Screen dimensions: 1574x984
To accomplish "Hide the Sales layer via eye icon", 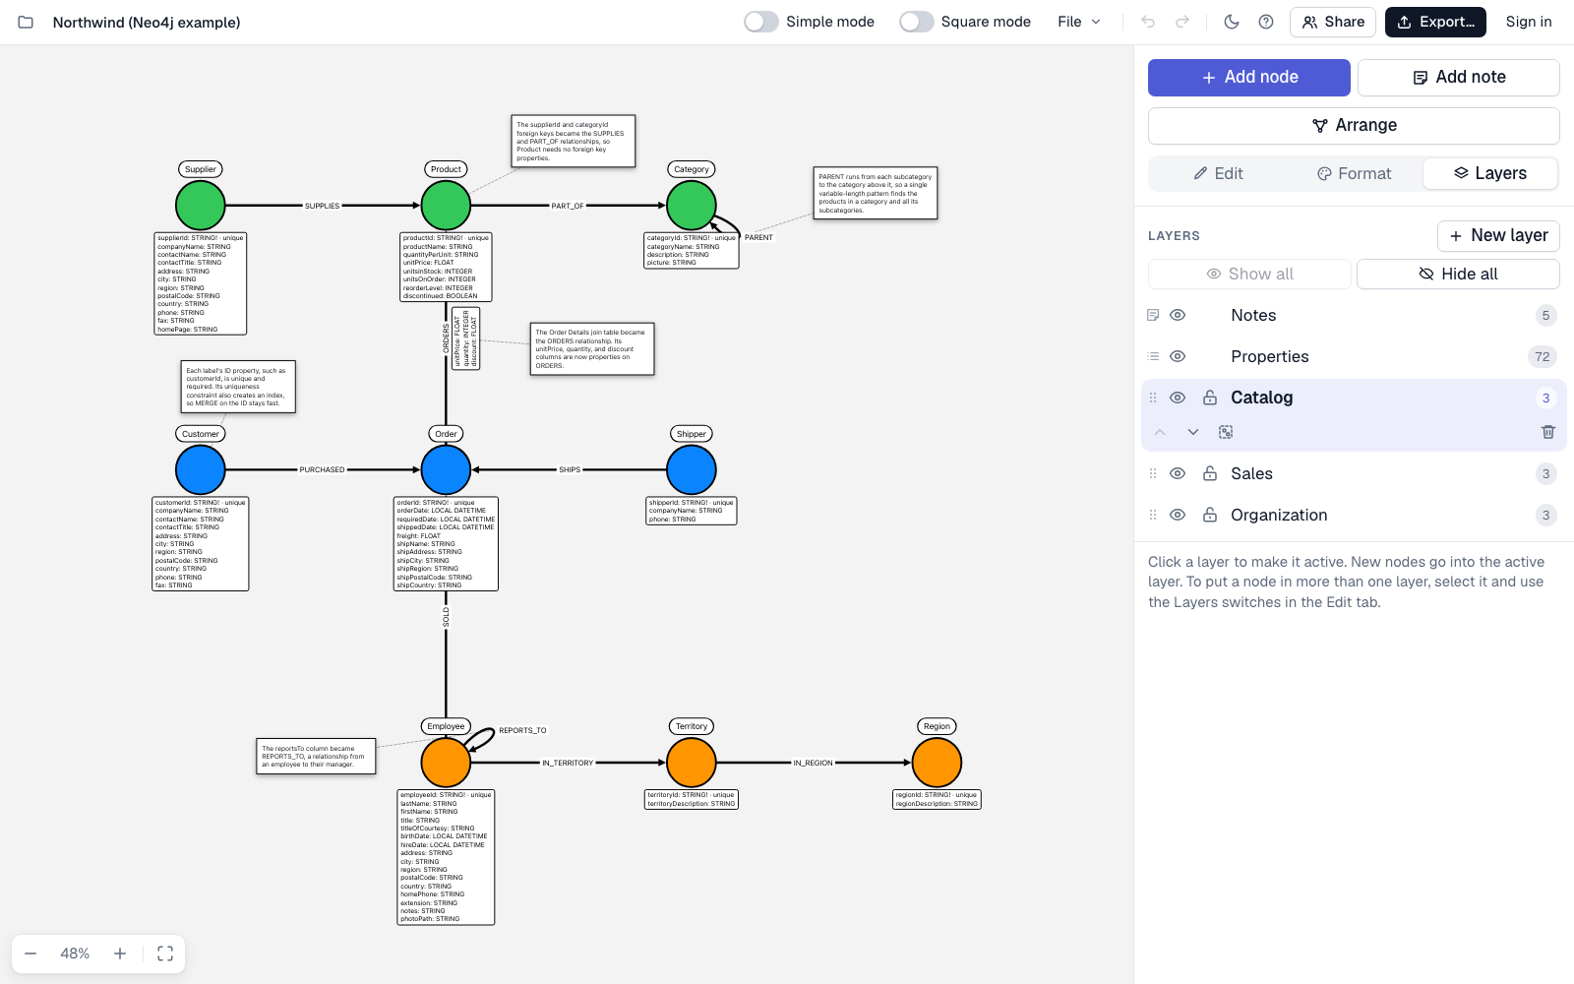I will [x=1178, y=473].
